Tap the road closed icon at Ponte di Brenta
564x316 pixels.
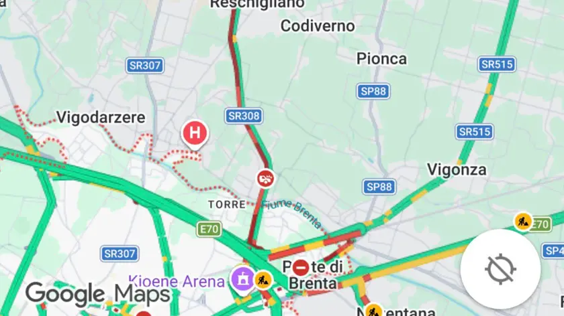click(300, 267)
